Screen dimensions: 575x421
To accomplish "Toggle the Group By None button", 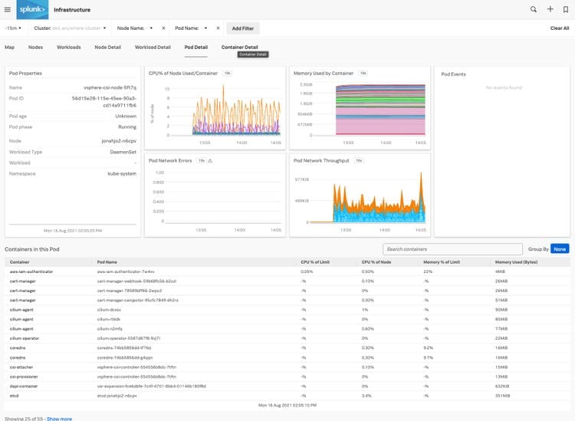I will click(x=560, y=249).
